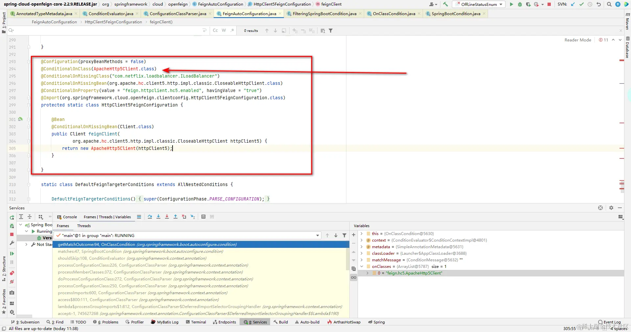631x332 pixels.
Task: Toggle Reader Mode in the editor
Action: (x=578, y=40)
